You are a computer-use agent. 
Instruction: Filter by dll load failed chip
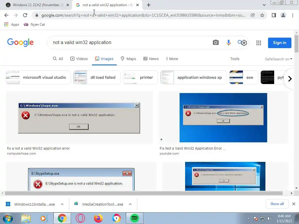(x=97, y=77)
